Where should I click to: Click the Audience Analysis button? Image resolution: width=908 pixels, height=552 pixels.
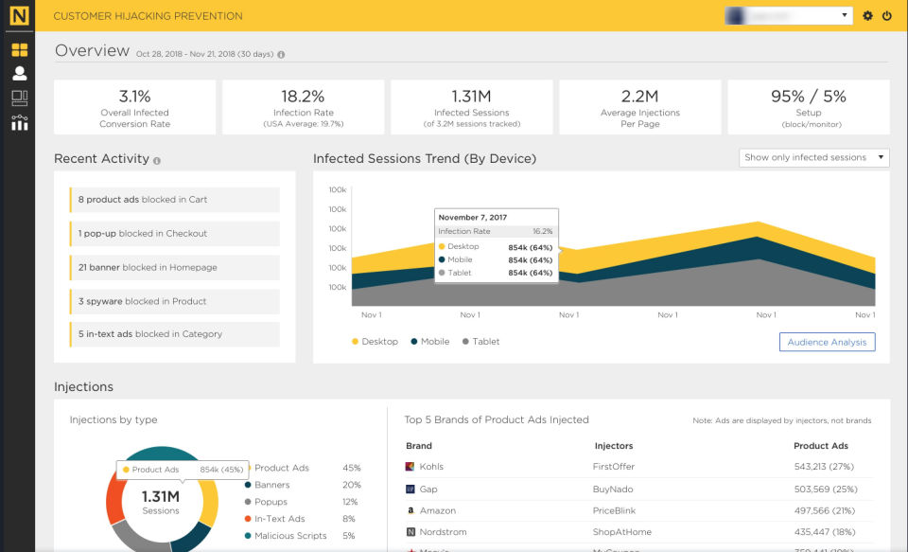coord(827,342)
